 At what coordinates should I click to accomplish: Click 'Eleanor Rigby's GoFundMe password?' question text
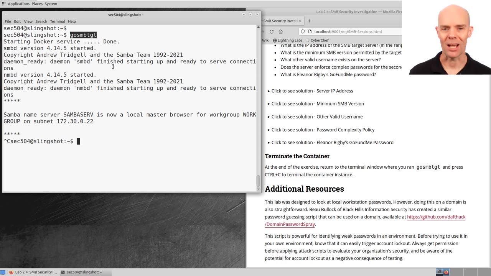click(328, 75)
